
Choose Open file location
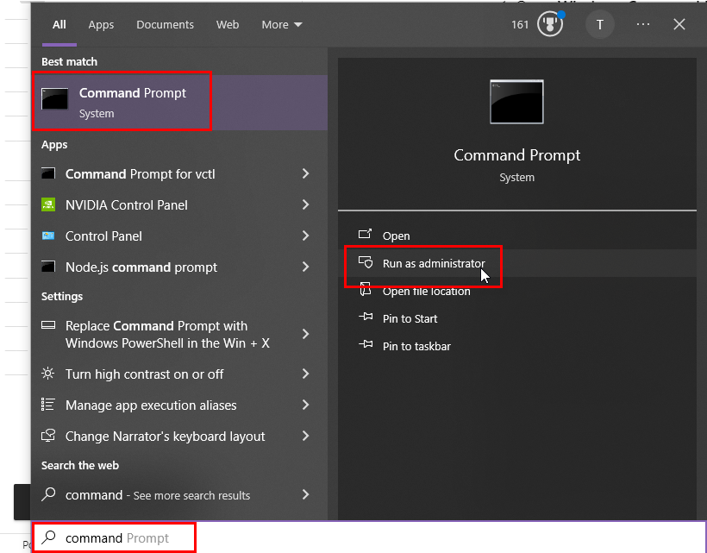click(x=517, y=291)
